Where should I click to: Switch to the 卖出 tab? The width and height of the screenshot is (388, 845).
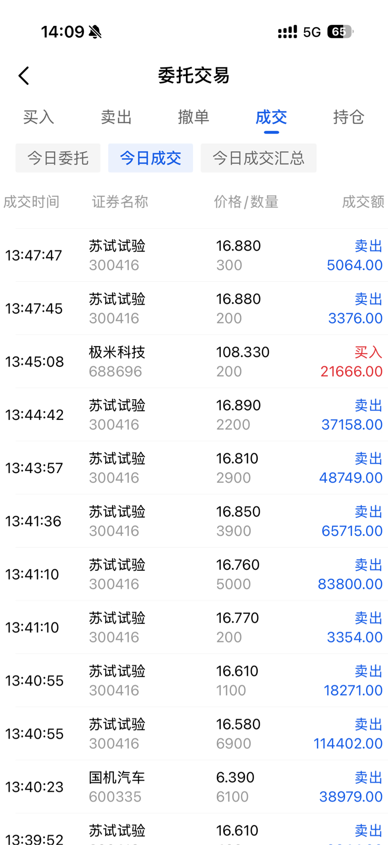[x=116, y=117]
